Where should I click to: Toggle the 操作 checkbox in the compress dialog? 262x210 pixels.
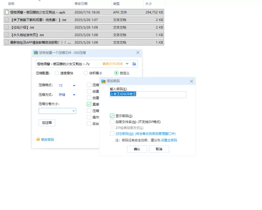tap(89, 117)
